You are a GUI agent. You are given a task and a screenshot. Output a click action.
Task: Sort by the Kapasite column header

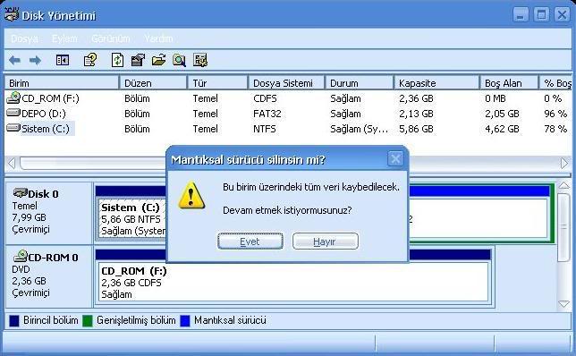tap(436, 83)
